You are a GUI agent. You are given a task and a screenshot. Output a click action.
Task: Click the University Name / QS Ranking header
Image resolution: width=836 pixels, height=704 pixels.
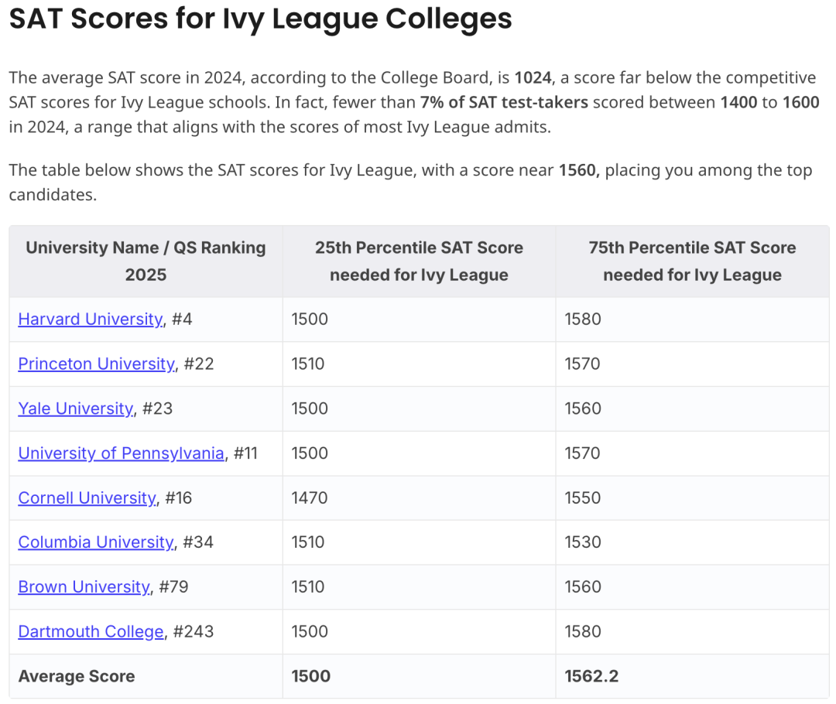tap(146, 261)
